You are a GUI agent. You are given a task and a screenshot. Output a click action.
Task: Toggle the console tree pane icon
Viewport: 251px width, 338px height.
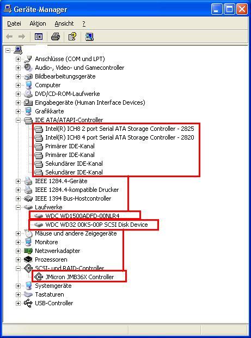pos(39,37)
